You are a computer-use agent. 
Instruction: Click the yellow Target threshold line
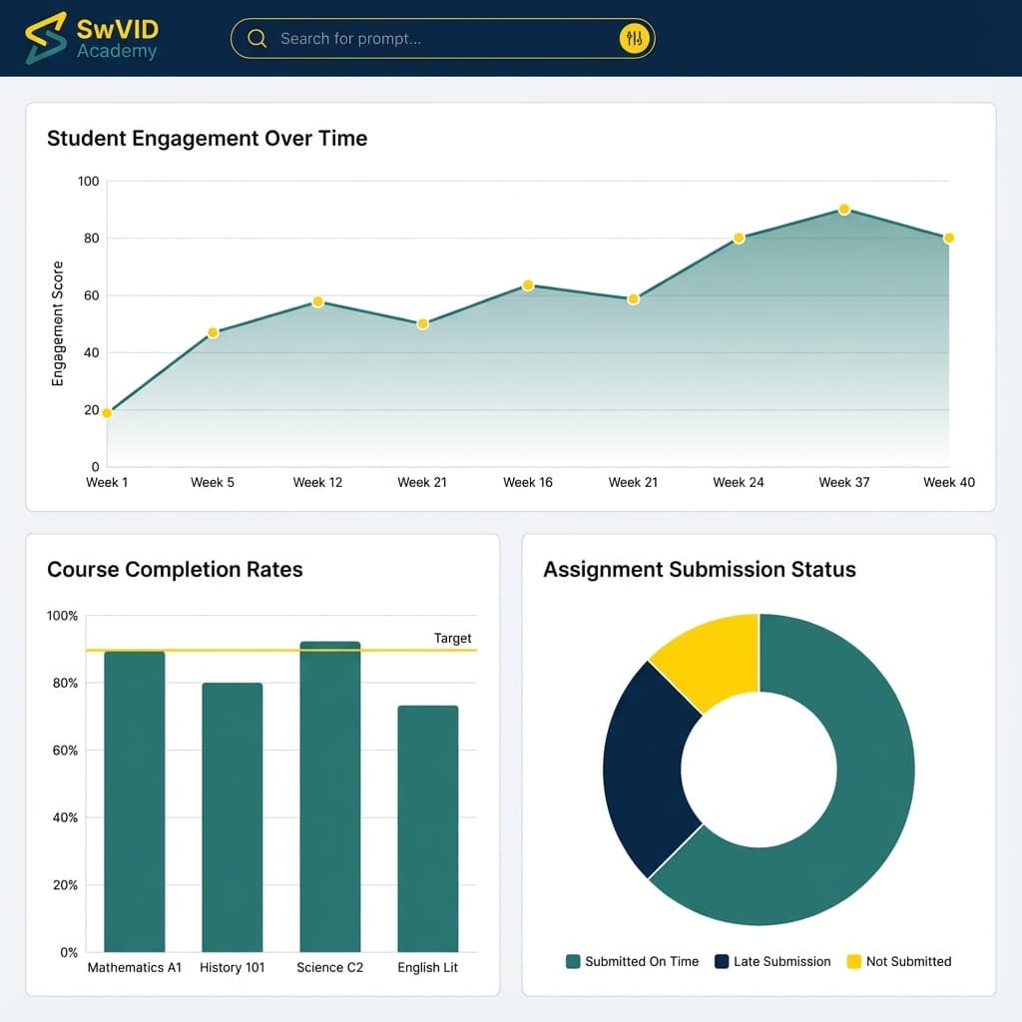click(279, 650)
